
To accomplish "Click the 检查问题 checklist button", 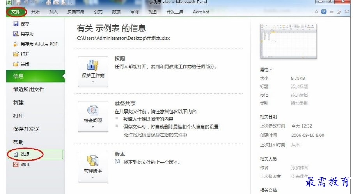I will pyautogui.click(x=93, y=117).
